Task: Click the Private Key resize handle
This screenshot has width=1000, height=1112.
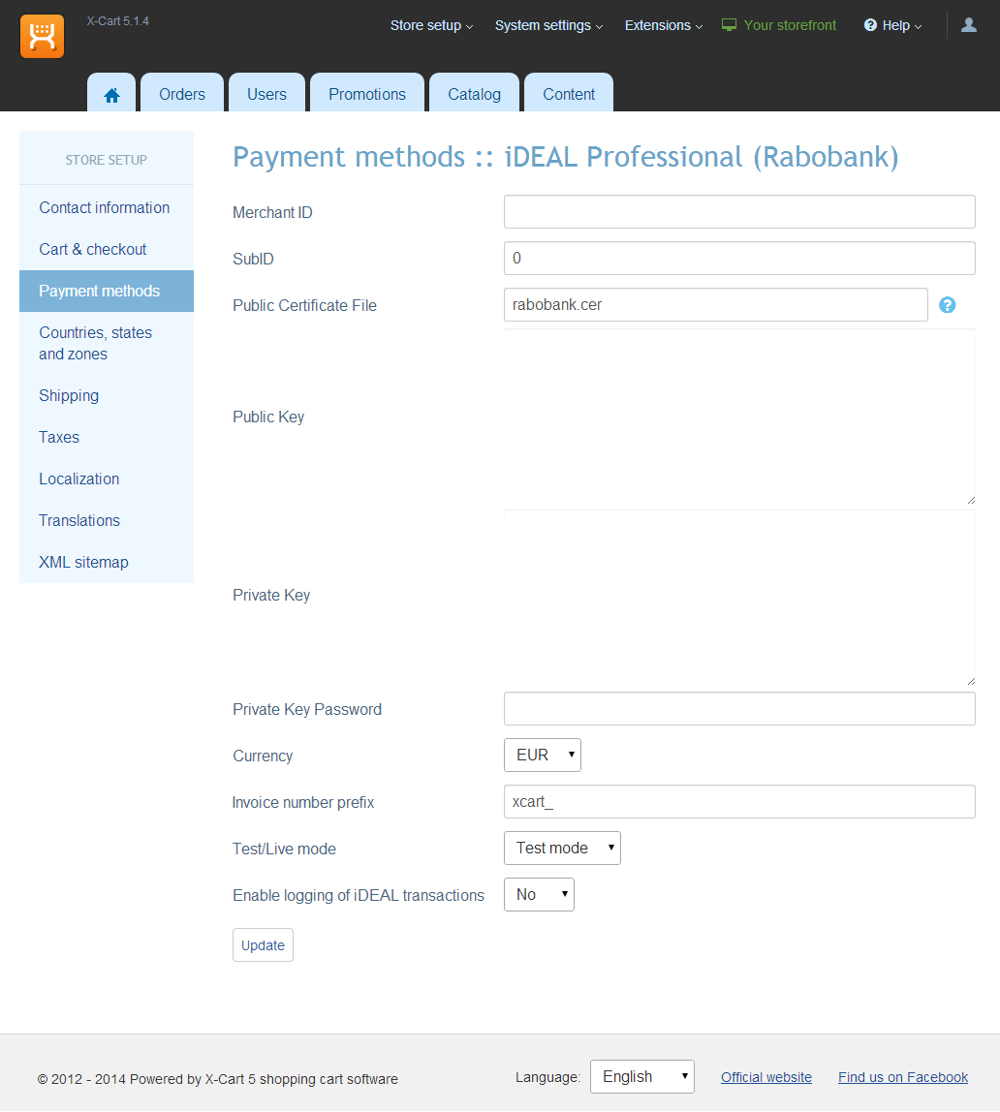Action: (x=971, y=682)
